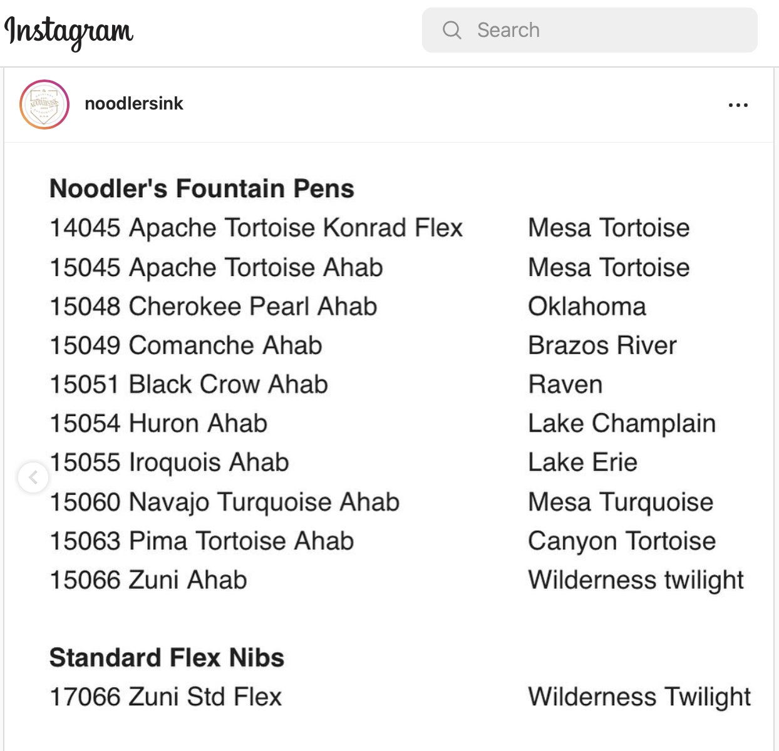The width and height of the screenshot is (779, 751).
Task: Click the "Lake Champlain" text
Action: pos(621,424)
